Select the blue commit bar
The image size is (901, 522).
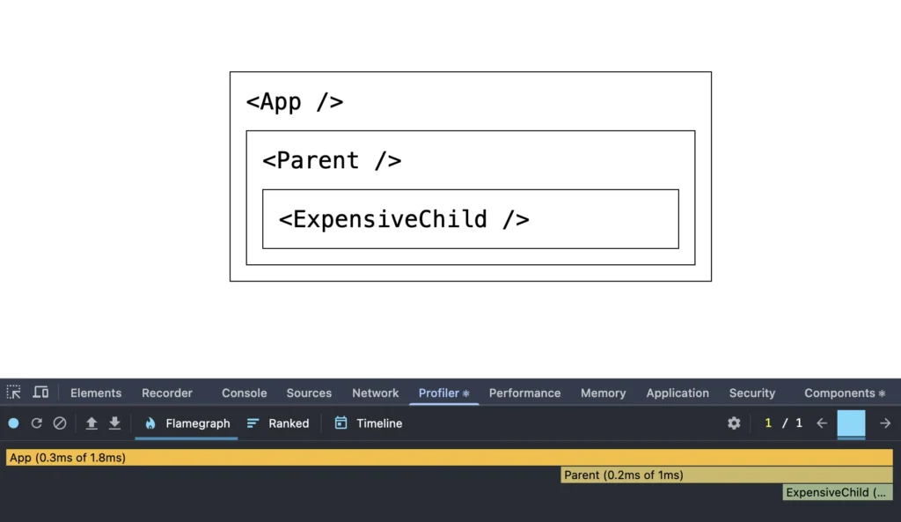(x=851, y=424)
